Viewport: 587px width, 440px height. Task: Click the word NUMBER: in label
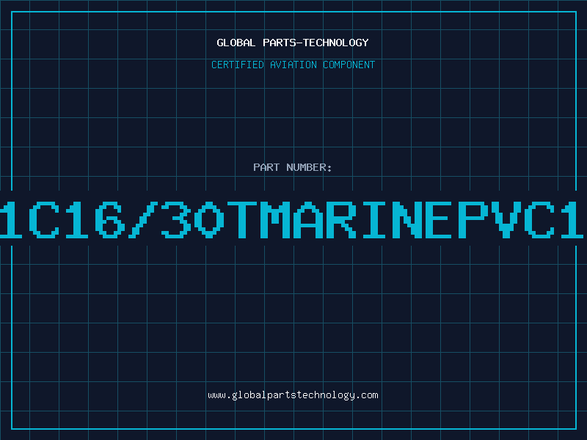click(309, 167)
